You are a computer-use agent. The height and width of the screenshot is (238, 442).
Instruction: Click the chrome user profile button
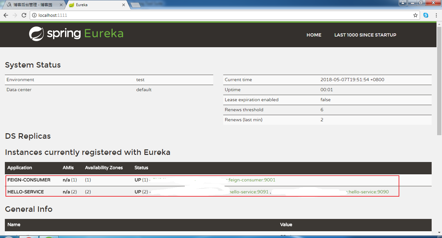coord(403,3)
